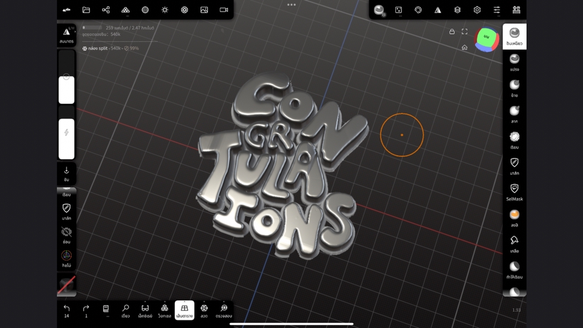Open the Nomad logo main menu

[x=67, y=10]
